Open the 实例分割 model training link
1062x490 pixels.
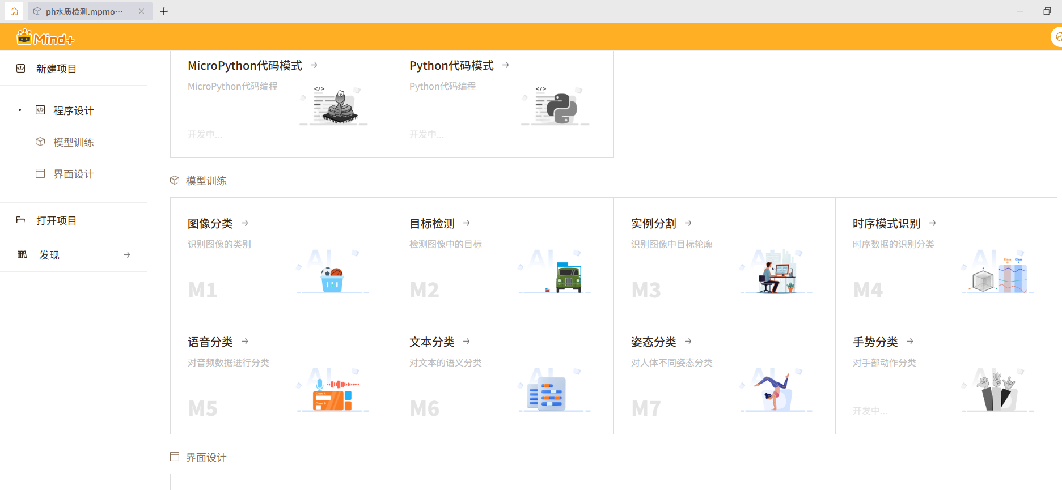(x=654, y=224)
